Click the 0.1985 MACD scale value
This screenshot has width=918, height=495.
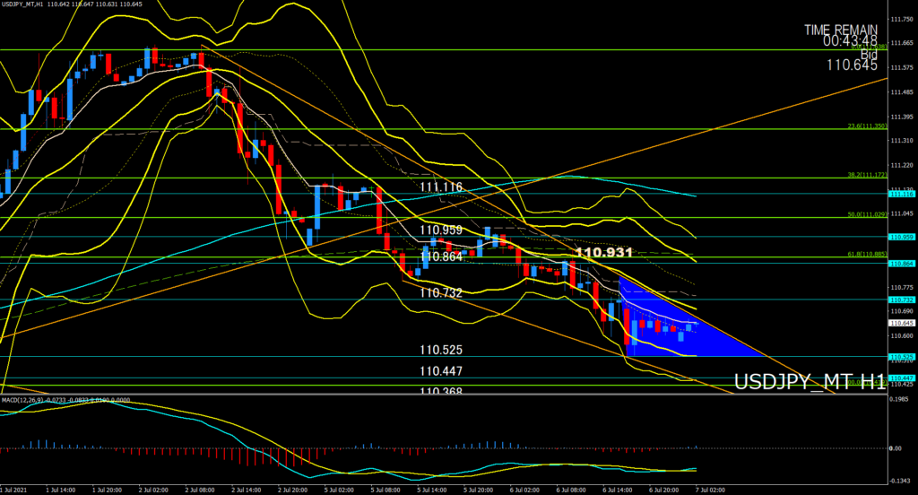pyautogui.click(x=900, y=399)
